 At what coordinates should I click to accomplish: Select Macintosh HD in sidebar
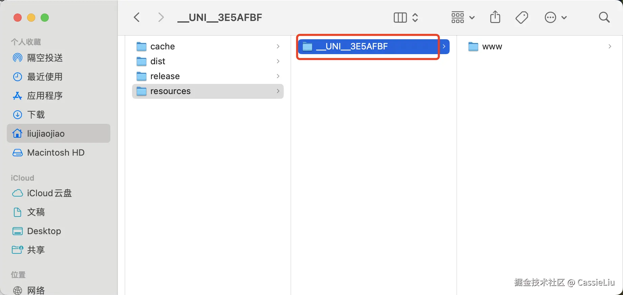56,153
